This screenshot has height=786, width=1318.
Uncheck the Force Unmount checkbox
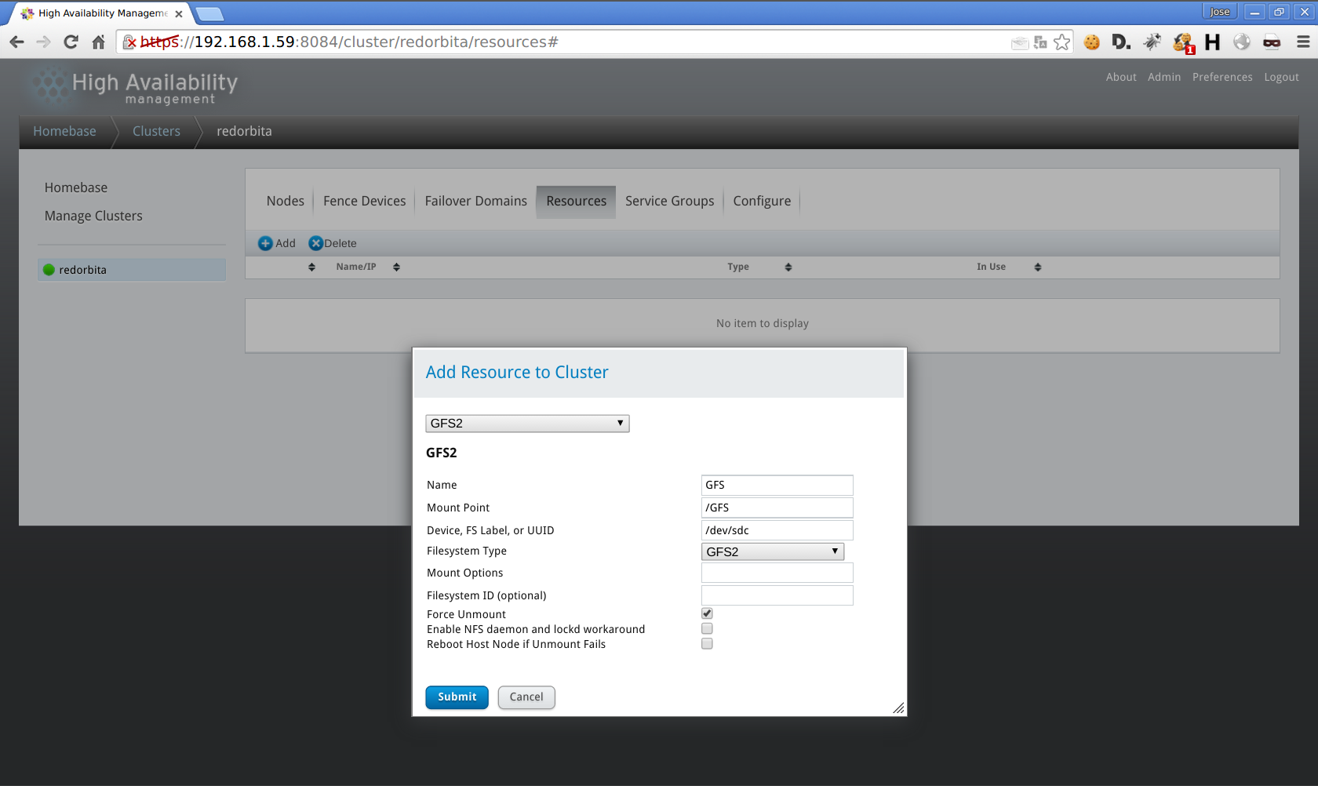[707, 613]
